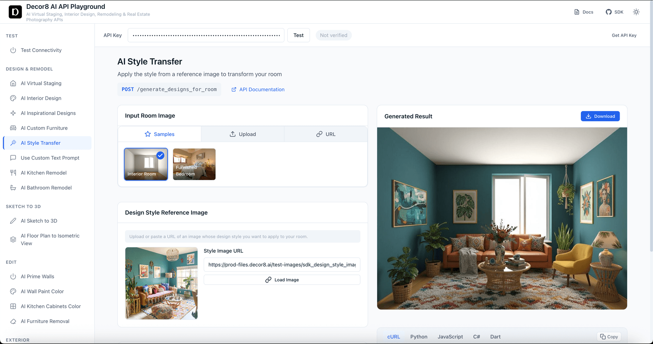The height and width of the screenshot is (344, 653).
Task: Open AI Floor Plan to Isometric View
Action: click(x=50, y=239)
